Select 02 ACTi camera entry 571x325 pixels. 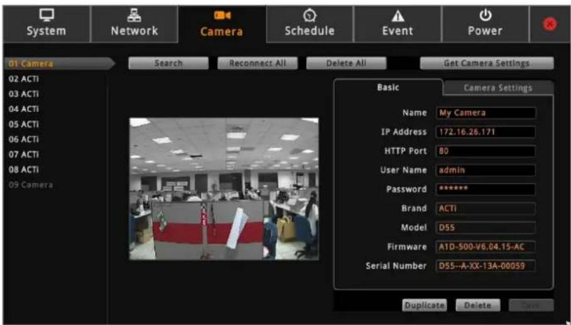point(24,79)
